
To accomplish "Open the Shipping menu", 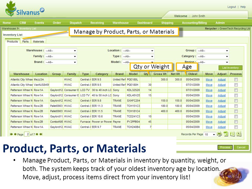I will (x=167, y=23).
